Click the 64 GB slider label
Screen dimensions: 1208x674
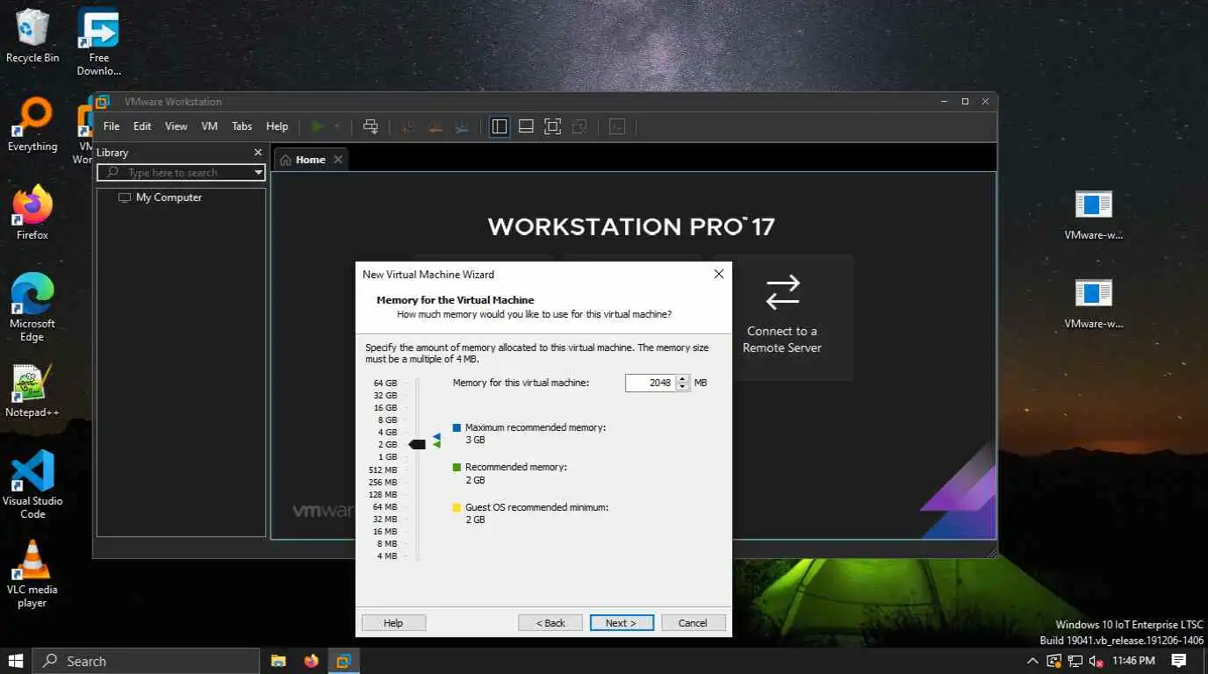click(385, 384)
